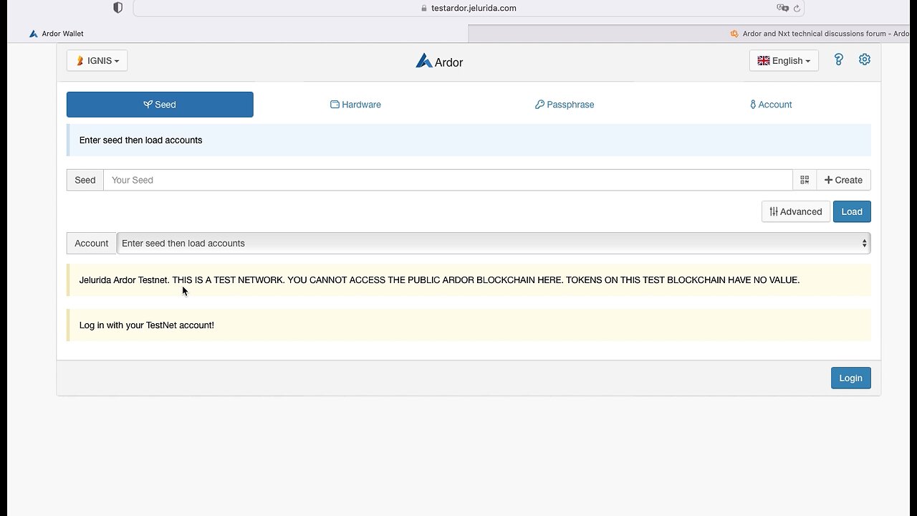This screenshot has width=917, height=516.
Task: Switch to the Account login tab
Action: [x=771, y=105]
